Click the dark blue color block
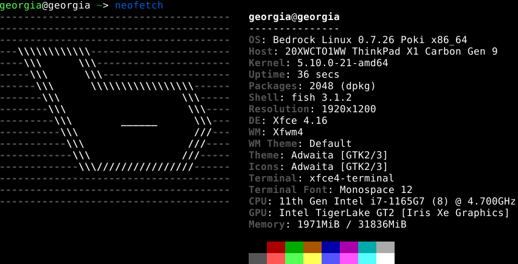Viewport: 518px width, 264px height. pyautogui.click(x=331, y=247)
